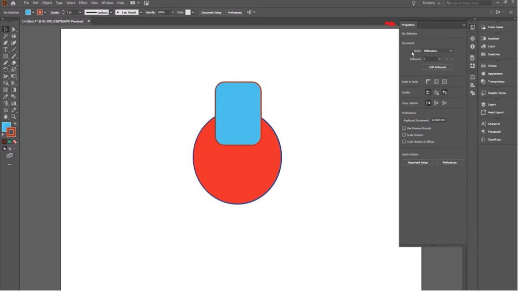Image resolution: width=518 pixels, height=291 pixels.
Task: Open the Burberry workspace switcher
Action: [431, 3]
